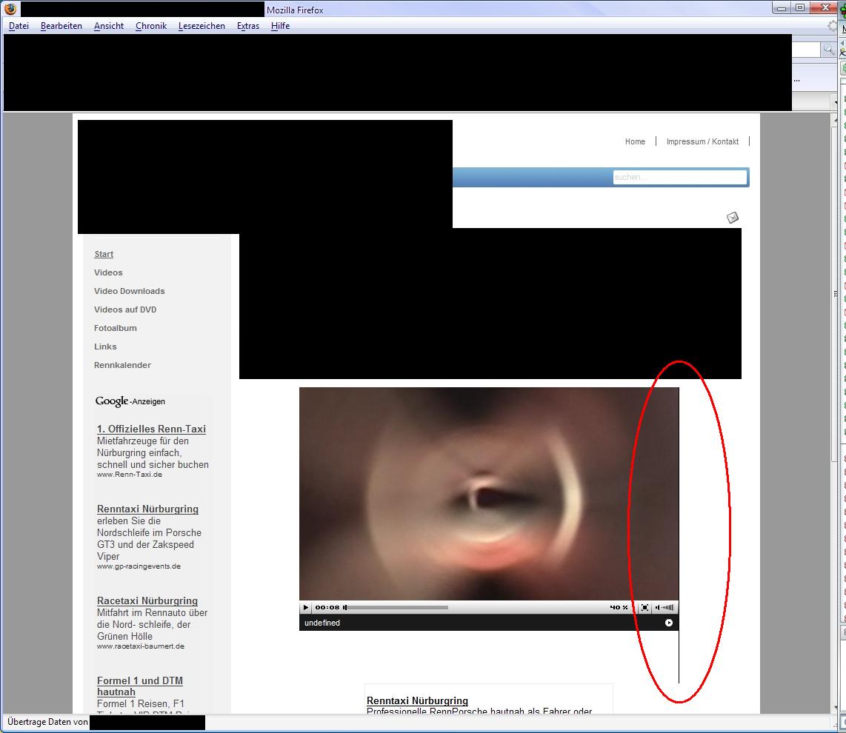The height and width of the screenshot is (733, 846).
Task: Click the video seek progress bar
Action: (x=398, y=608)
